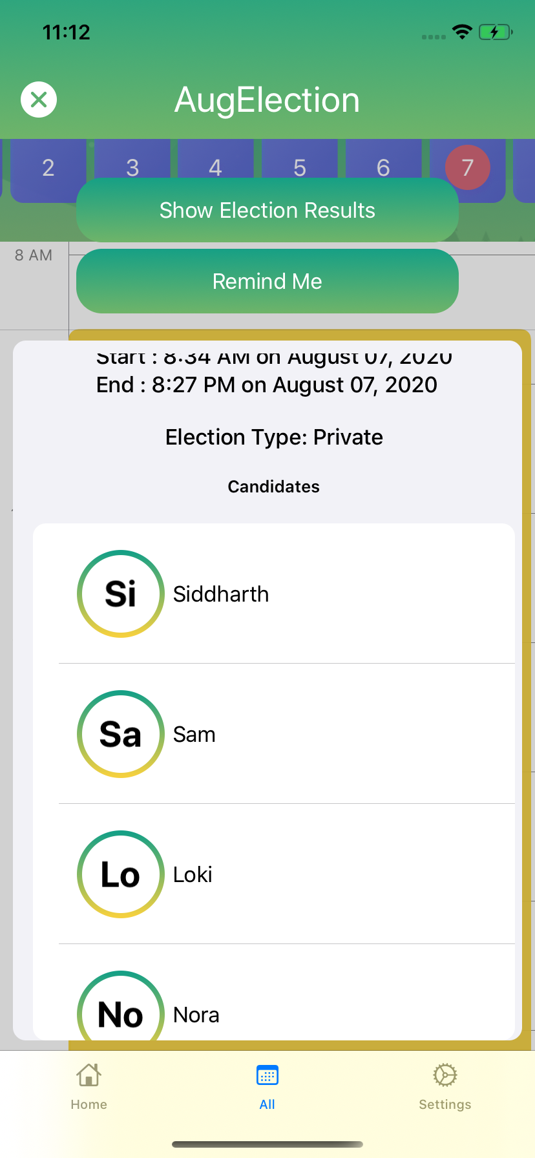Open the Settings gear tab
Viewport: 535px width, 1158px height.
point(445,1076)
